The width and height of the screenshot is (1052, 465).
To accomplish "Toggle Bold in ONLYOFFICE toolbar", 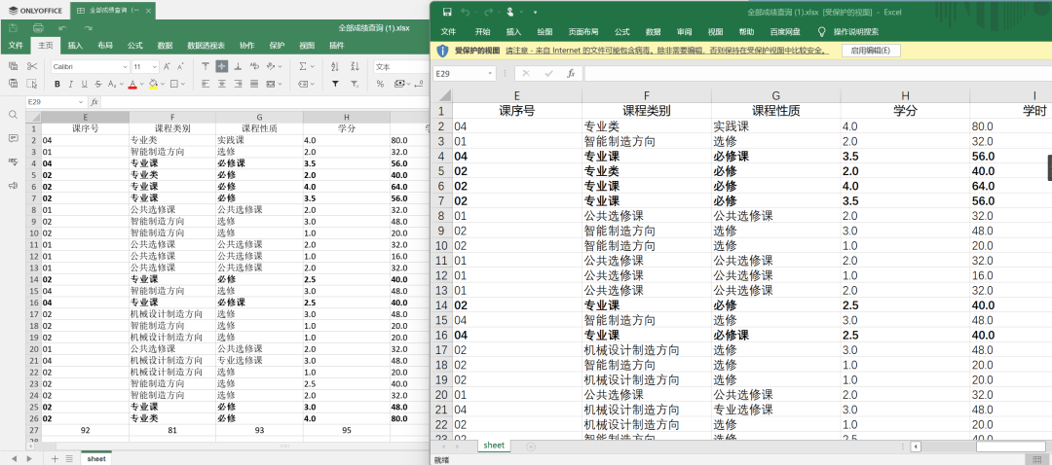I will pos(57,84).
